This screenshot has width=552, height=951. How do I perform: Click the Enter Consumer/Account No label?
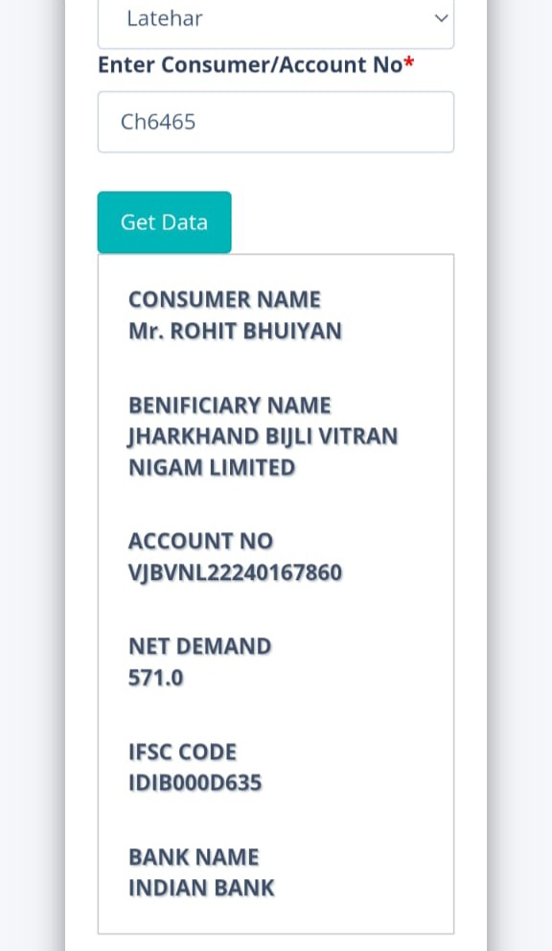tap(250, 64)
